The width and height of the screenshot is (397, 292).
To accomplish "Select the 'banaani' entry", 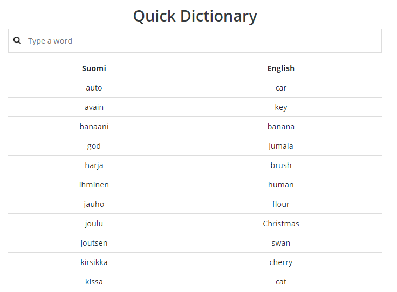I will tap(94, 127).
